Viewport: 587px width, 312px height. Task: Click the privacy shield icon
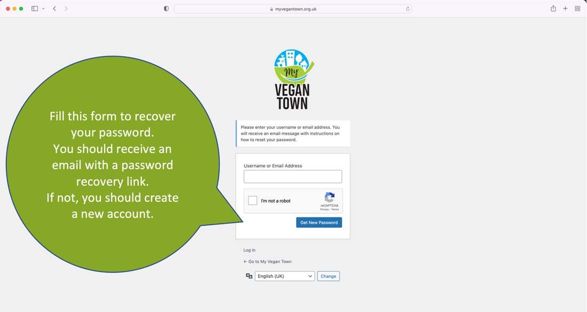[x=166, y=9]
